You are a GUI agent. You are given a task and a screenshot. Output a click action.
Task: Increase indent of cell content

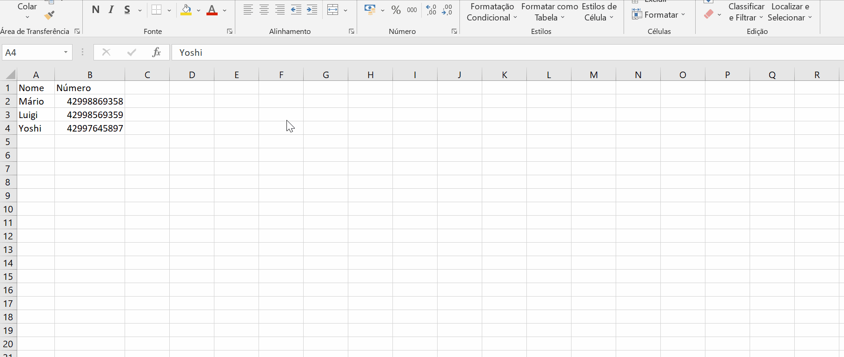[x=312, y=10]
